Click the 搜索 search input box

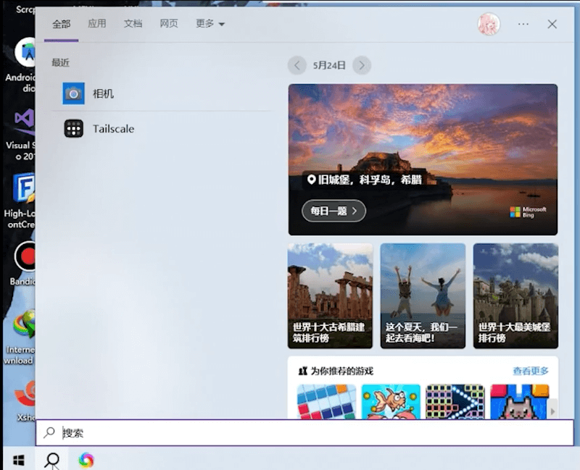pyautogui.click(x=304, y=433)
